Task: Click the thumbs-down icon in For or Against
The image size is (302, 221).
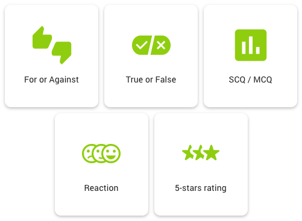Action: (61, 53)
